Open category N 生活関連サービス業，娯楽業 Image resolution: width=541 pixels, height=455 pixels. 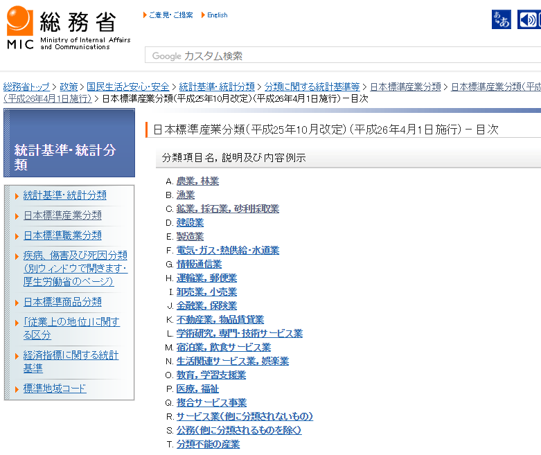click(x=233, y=362)
